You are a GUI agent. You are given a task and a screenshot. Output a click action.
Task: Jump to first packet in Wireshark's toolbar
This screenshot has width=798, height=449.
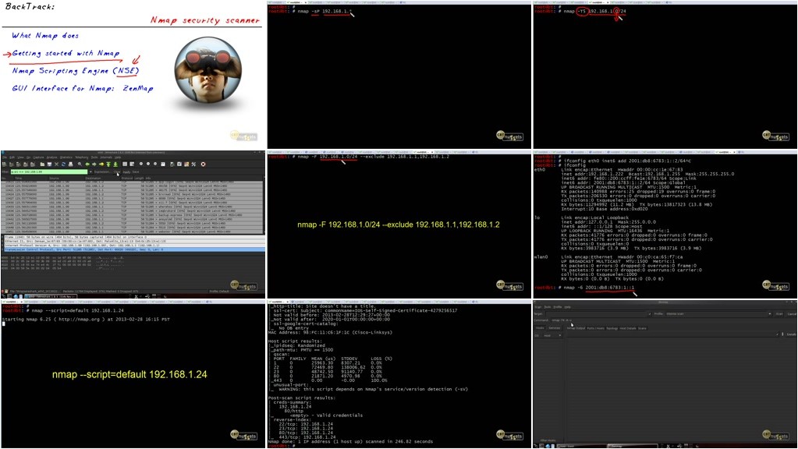click(108, 164)
